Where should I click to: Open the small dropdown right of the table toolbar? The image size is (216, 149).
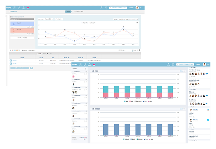[122, 50]
